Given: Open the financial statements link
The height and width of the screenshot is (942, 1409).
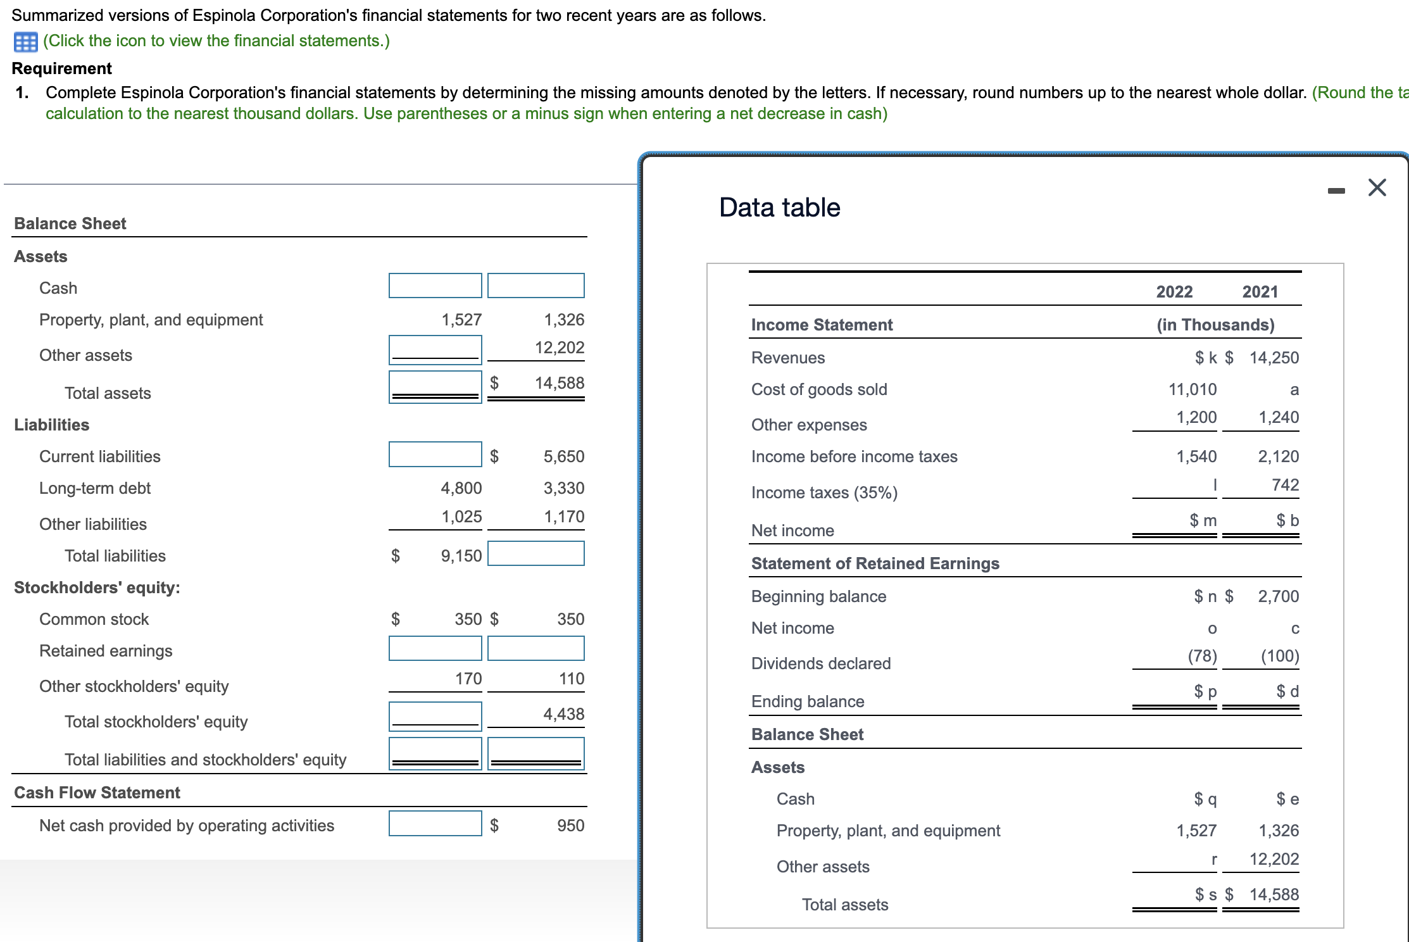Looking at the screenshot, I should click(216, 41).
